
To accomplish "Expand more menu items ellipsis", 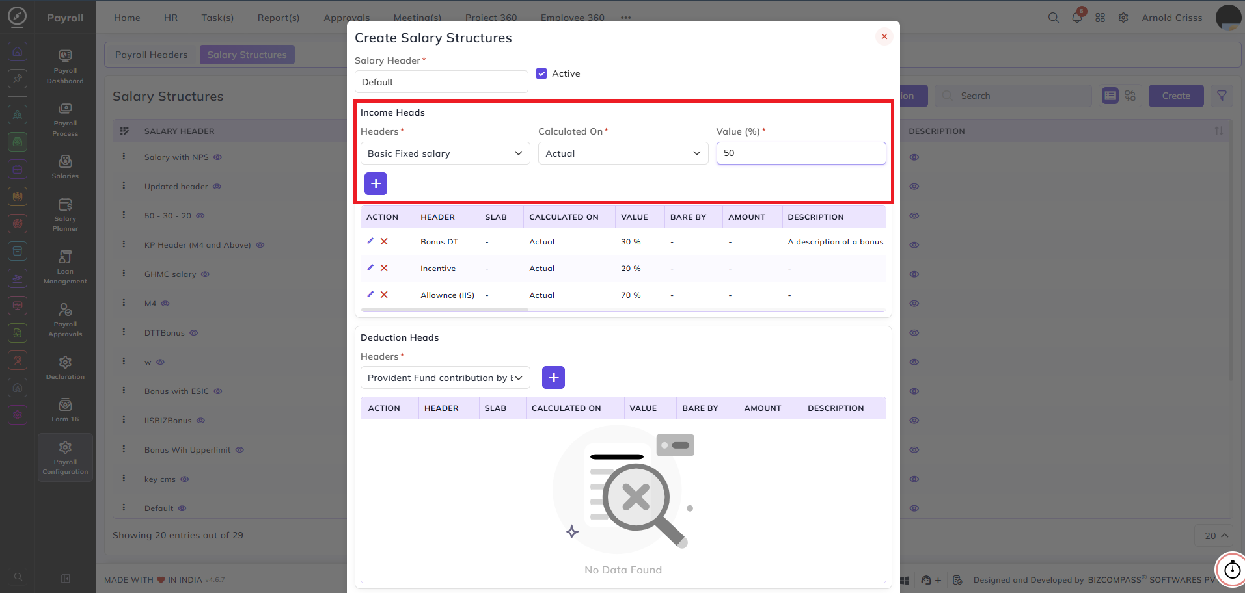I will [x=625, y=18].
